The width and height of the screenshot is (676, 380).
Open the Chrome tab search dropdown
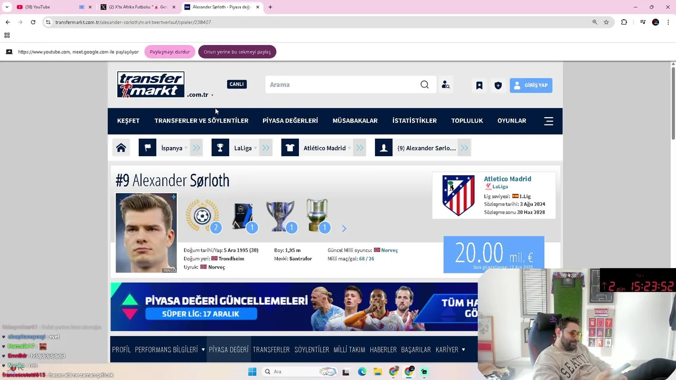(7, 7)
